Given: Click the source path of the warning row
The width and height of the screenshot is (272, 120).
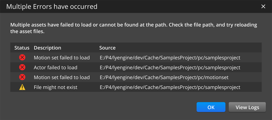Looking at the screenshot, I should tap(170, 87).
